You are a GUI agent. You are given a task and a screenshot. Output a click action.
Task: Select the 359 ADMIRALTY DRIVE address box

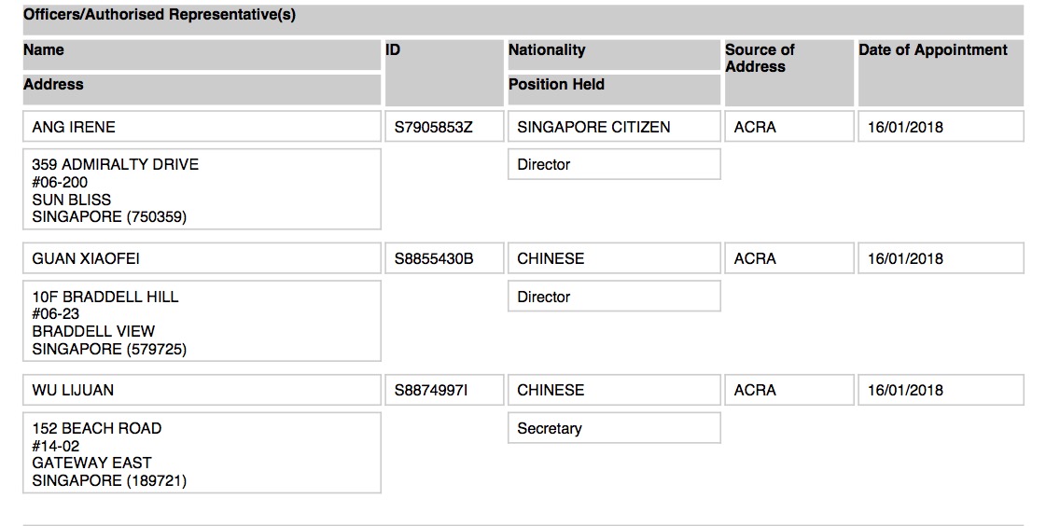click(202, 189)
